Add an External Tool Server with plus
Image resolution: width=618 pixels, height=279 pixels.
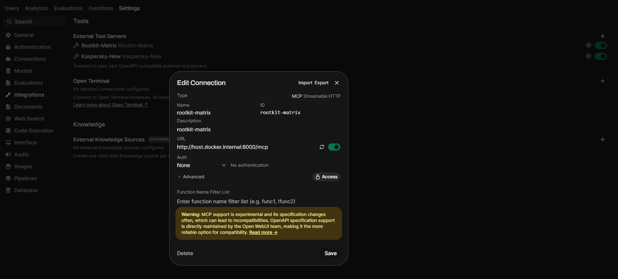click(x=603, y=36)
